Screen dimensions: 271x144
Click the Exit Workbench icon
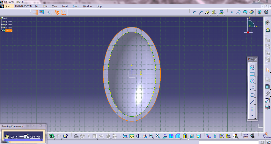coord(268,30)
